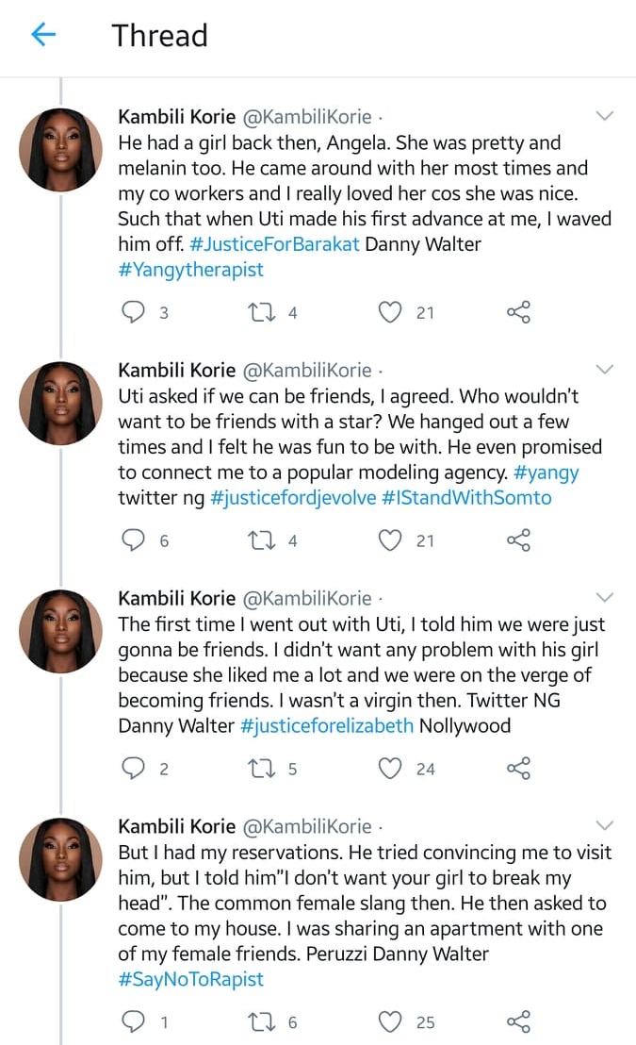
Task: Like the tweet with 25 likes
Action: 390,1022
